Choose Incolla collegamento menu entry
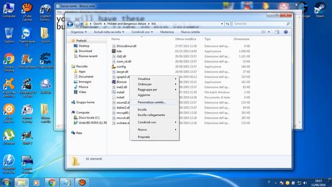Viewport: 332px width, 187px height. click(155, 115)
